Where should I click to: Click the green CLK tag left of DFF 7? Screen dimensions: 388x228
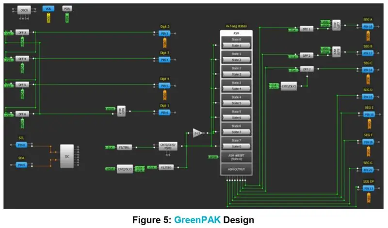pyautogui.click(x=293, y=70)
